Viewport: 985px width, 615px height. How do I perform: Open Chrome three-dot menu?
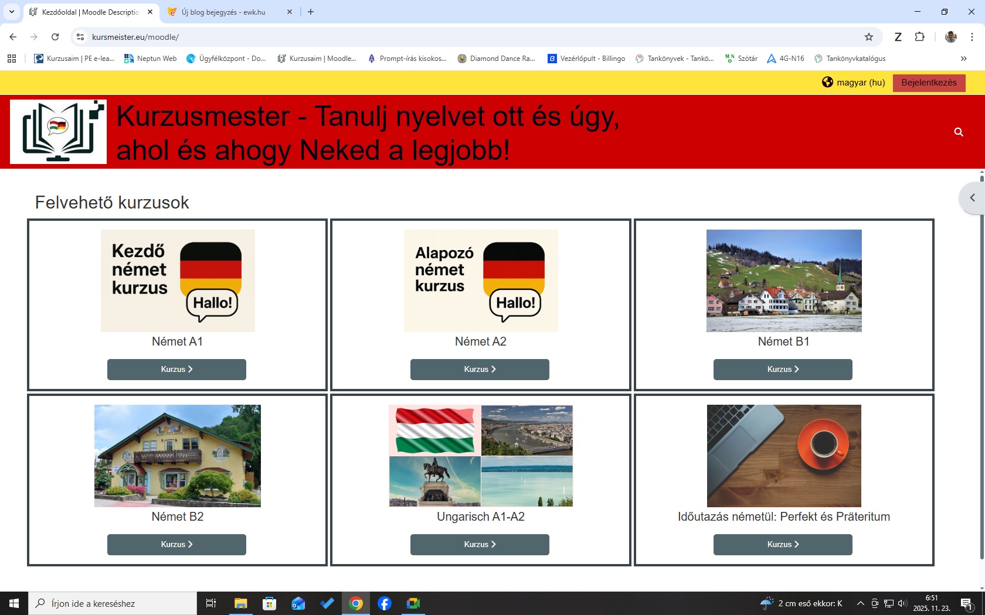point(972,37)
